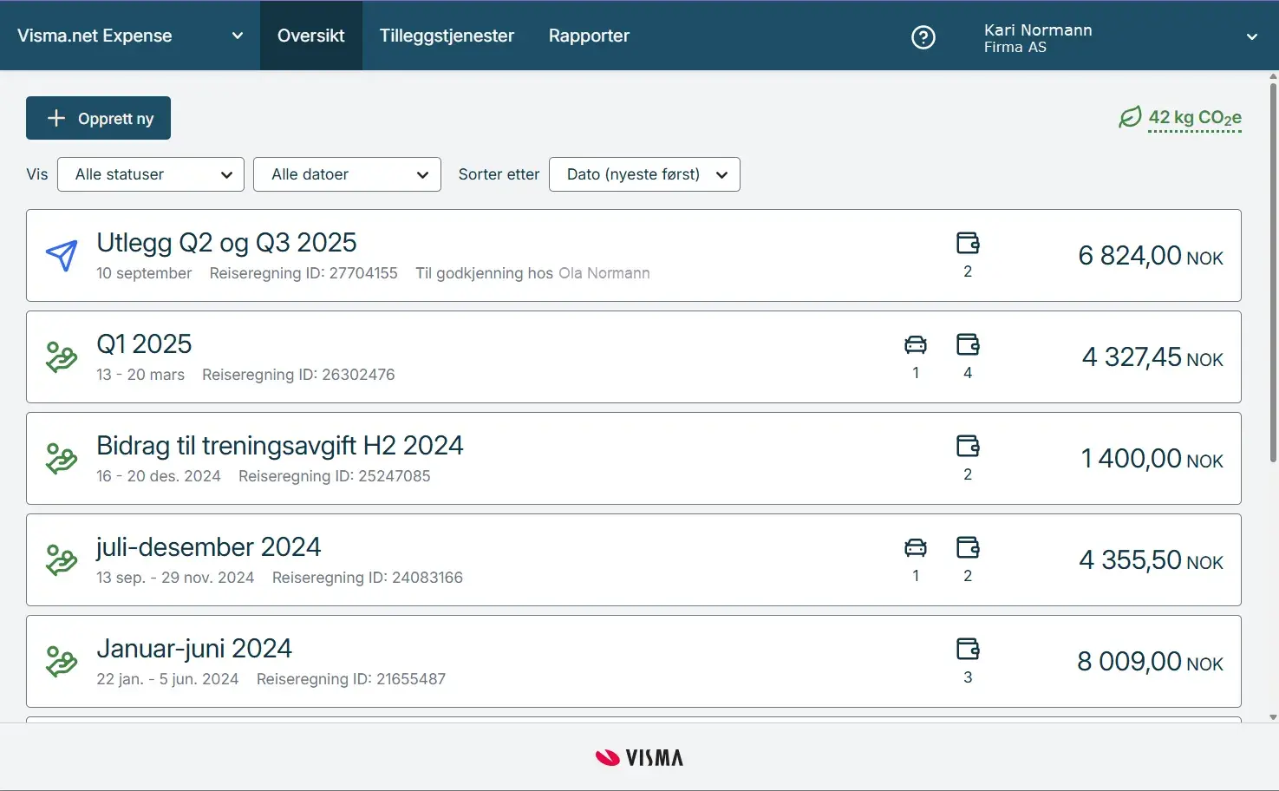Viewport: 1279px width, 791px height.
Task: Click the green leaf CO2e icon
Action: coord(1130,117)
